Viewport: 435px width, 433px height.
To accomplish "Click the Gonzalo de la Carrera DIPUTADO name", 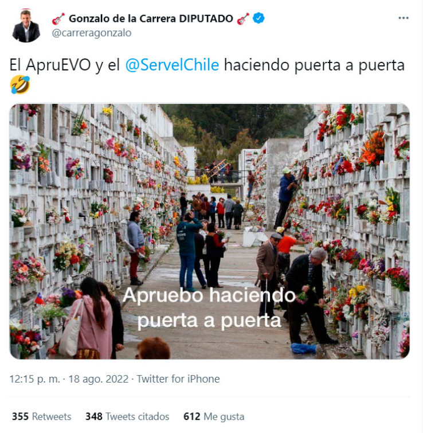I will coord(151,18).
